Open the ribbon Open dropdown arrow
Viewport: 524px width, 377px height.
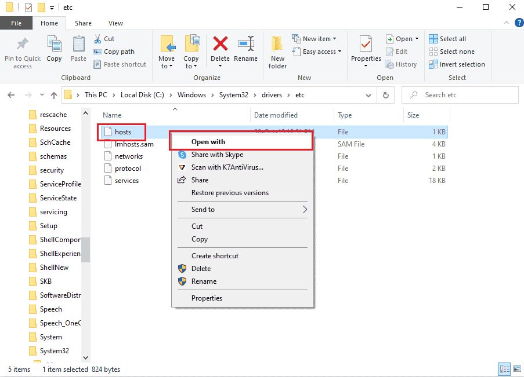(x=417, y=39)
